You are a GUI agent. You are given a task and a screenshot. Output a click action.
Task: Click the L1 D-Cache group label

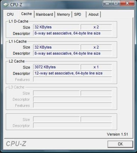tap(19, 21)
